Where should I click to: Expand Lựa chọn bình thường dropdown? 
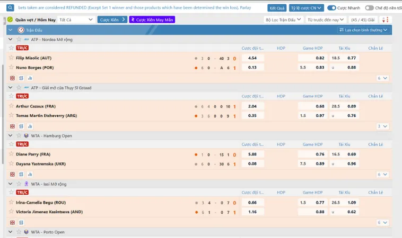pos(364,30)
